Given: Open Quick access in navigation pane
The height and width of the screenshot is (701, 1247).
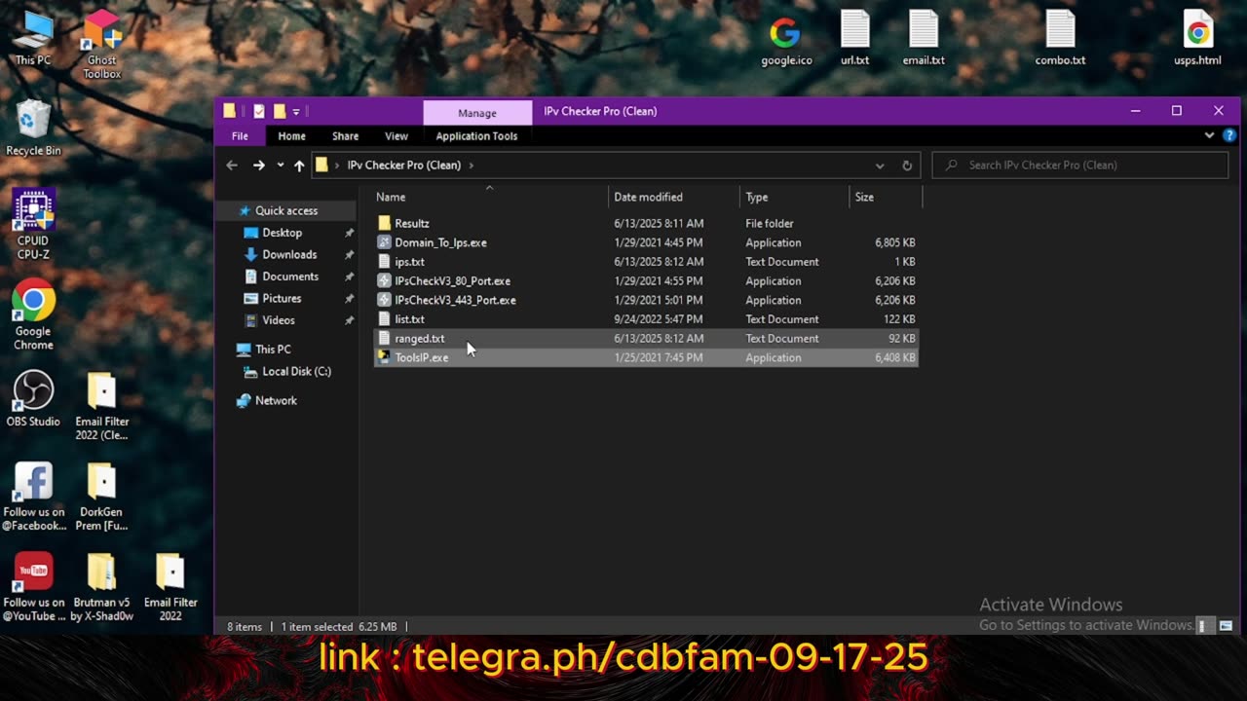Looking at the screenshot, I should click(285, 210).
